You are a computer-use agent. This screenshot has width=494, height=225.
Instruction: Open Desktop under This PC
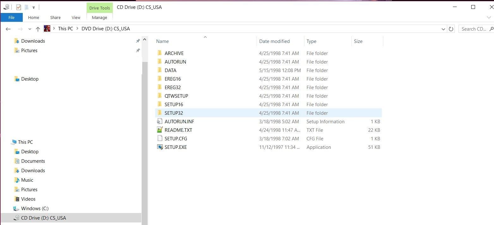coord(30,152)
